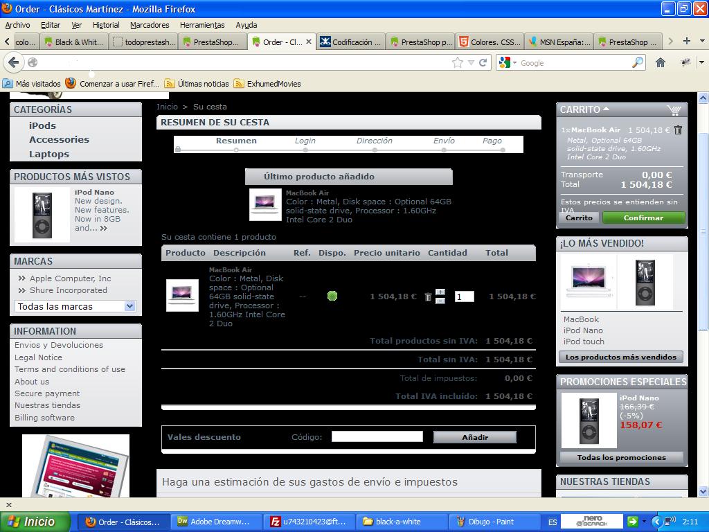Open the Más visitados bookmark icon
This screenshot has height=532, width=709.
8,84
